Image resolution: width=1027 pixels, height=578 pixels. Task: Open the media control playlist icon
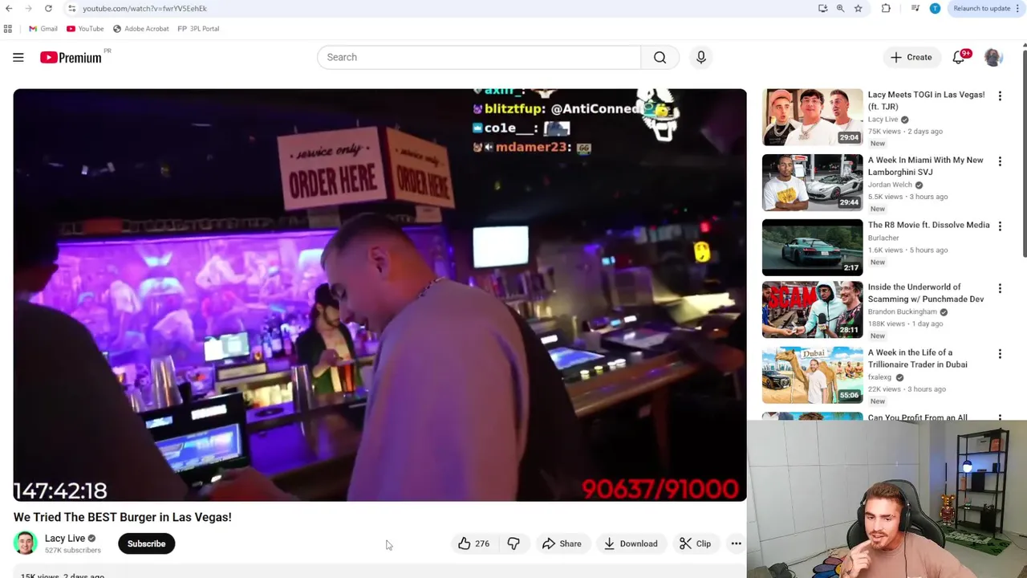tap(915, 8)
